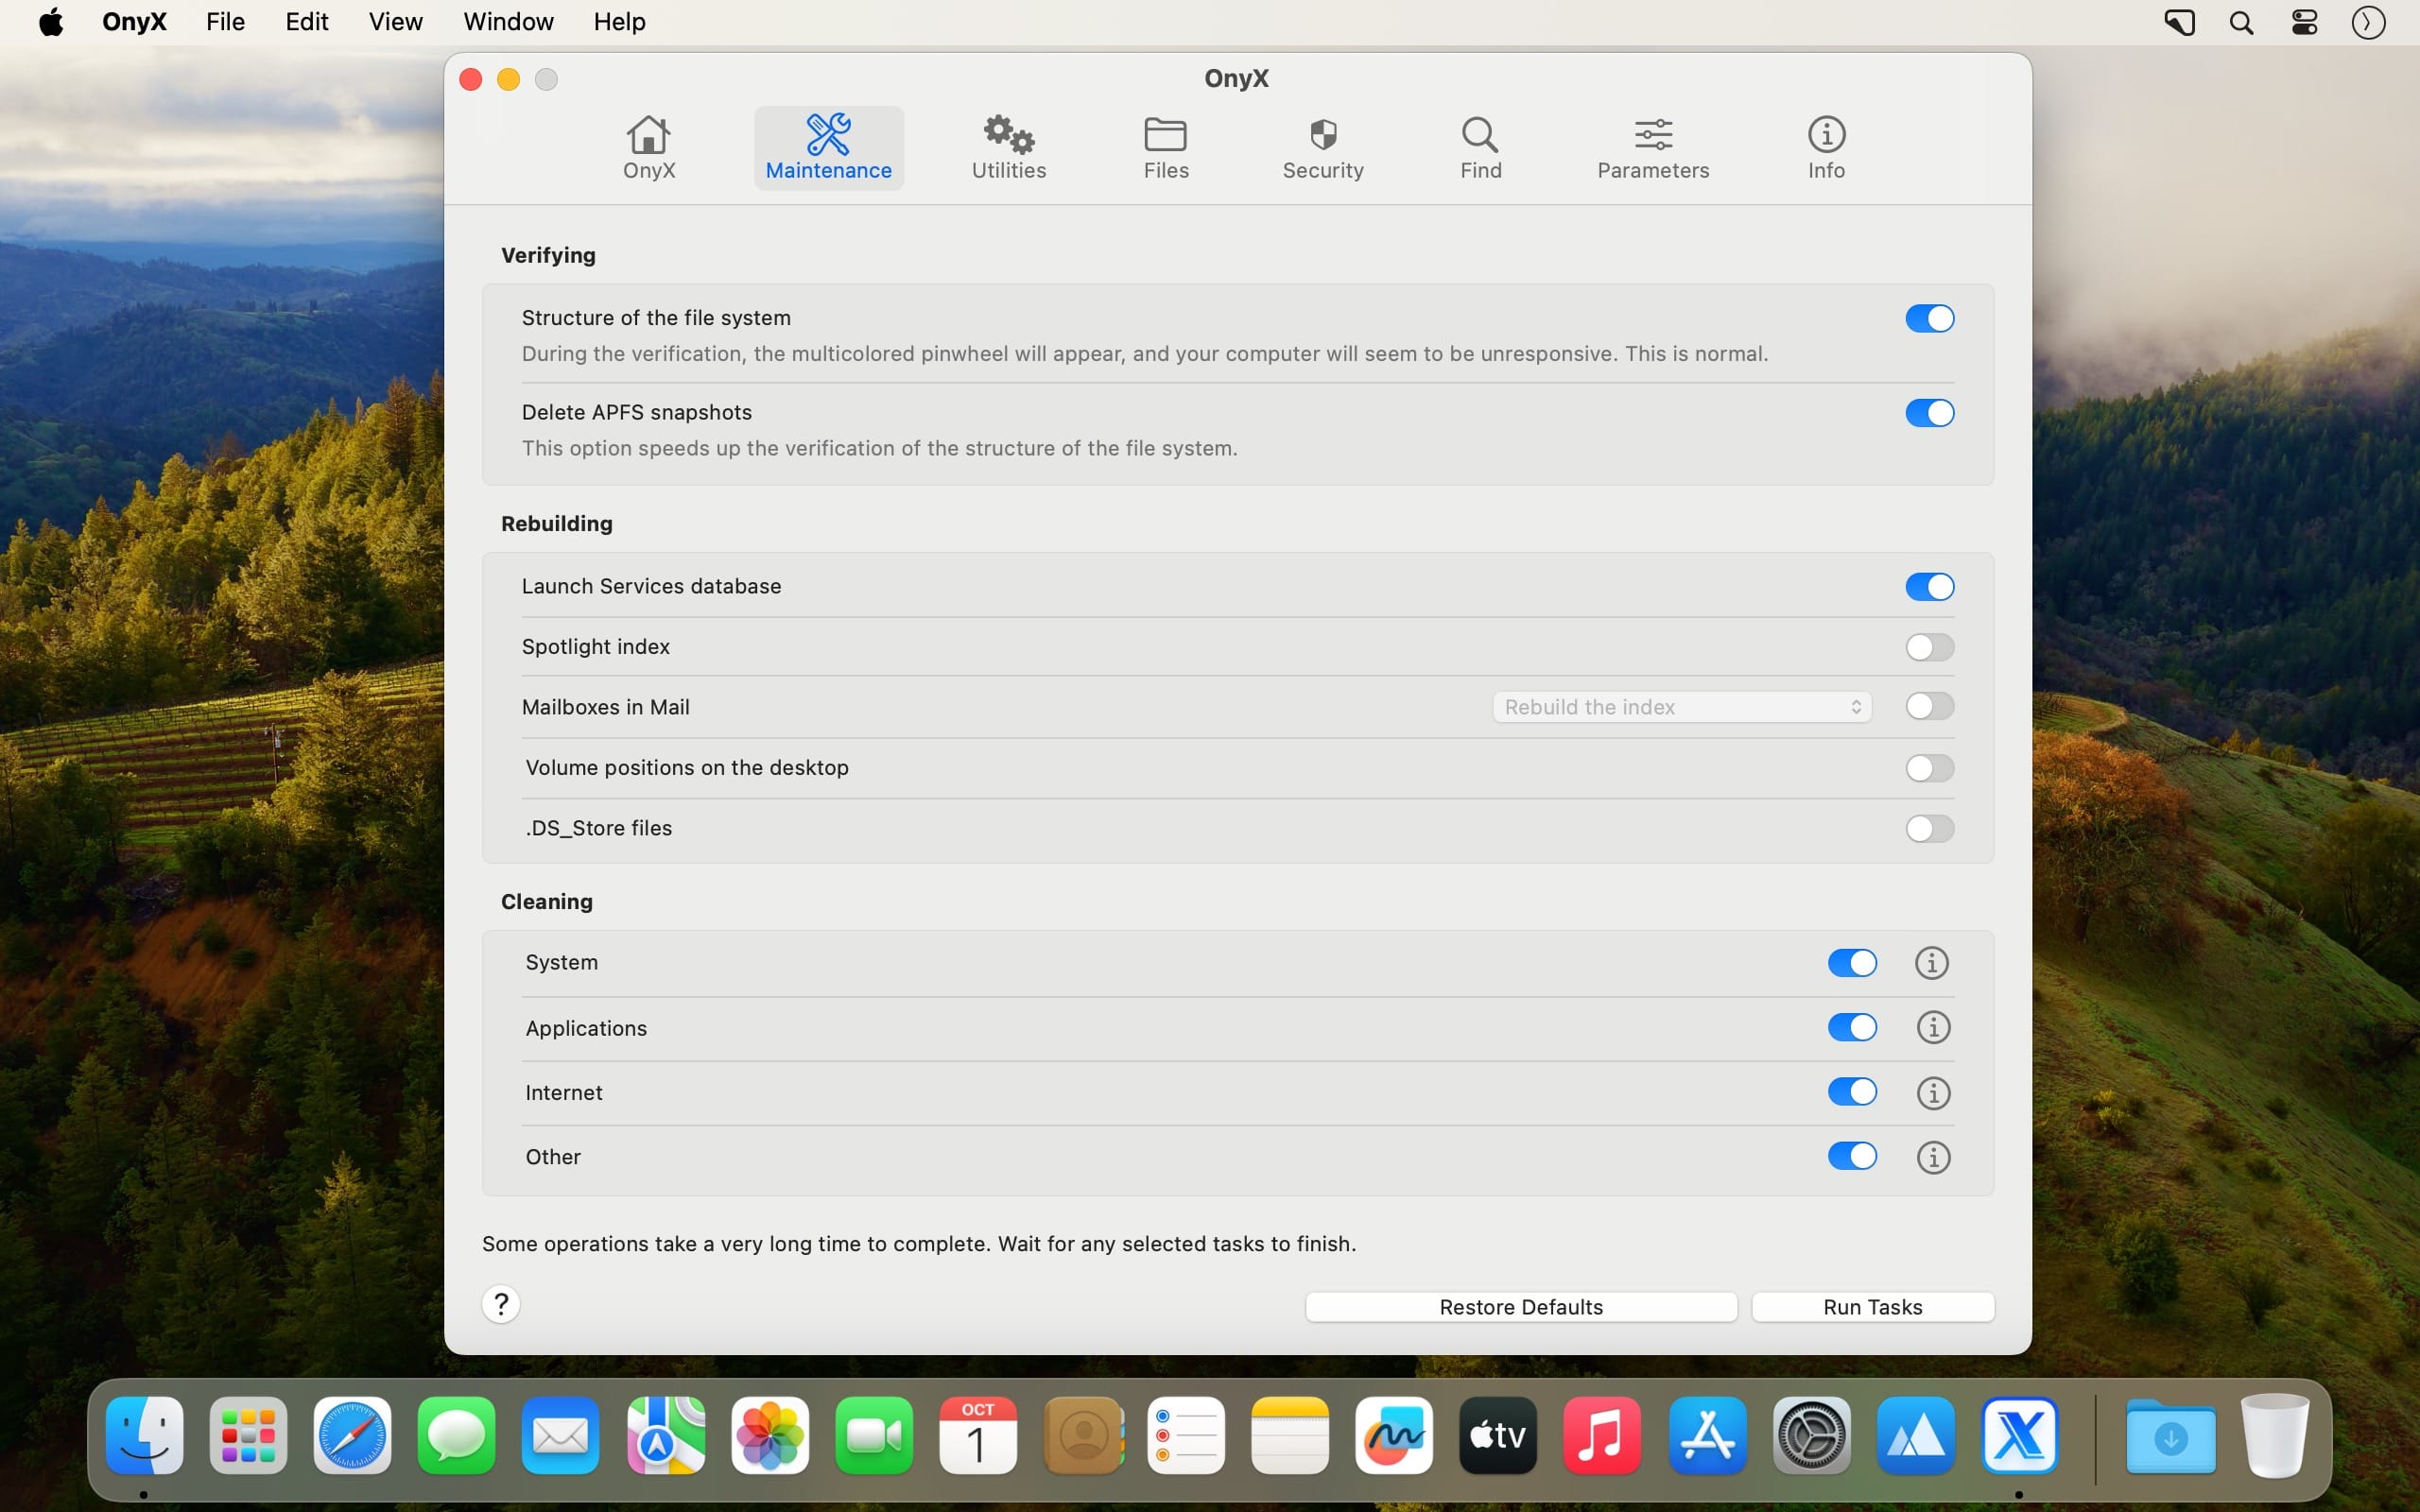This screenshot has width=2420, height=1512.
Task: Open the View menu
Action: click(395, 22)
